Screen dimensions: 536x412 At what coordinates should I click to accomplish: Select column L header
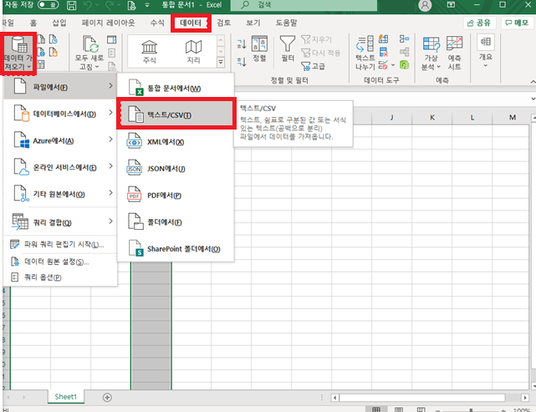point(472,118)
